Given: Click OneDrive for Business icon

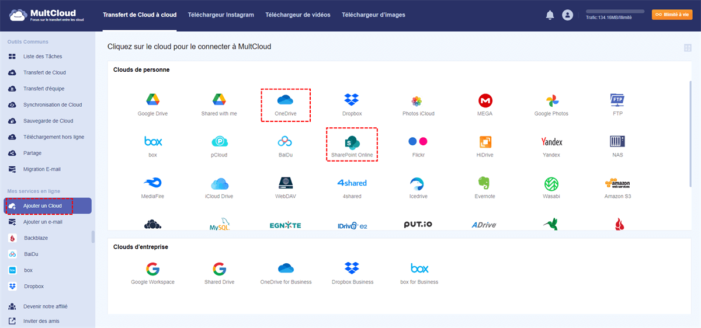Looking at the screenshot, I should coord(285,268).
